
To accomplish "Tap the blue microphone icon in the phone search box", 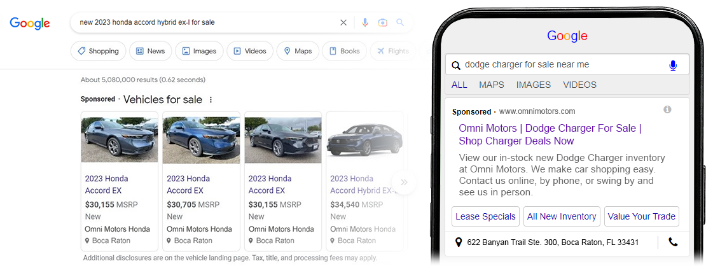I will click(x=673, y=66).
